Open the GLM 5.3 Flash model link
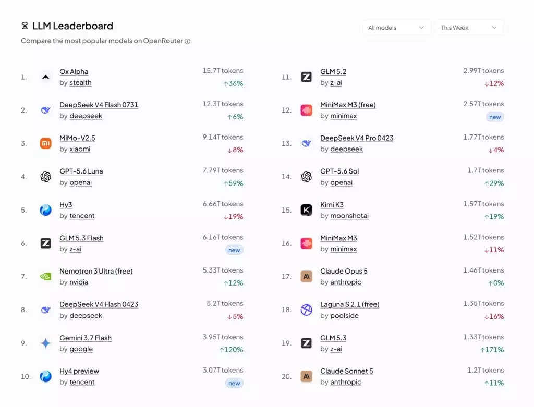534x407 pixels. [81, 238]
